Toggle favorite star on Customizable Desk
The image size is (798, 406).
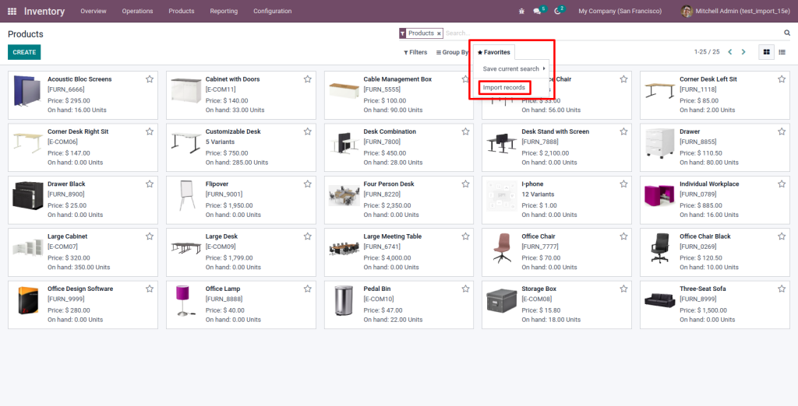click(307, 131)
